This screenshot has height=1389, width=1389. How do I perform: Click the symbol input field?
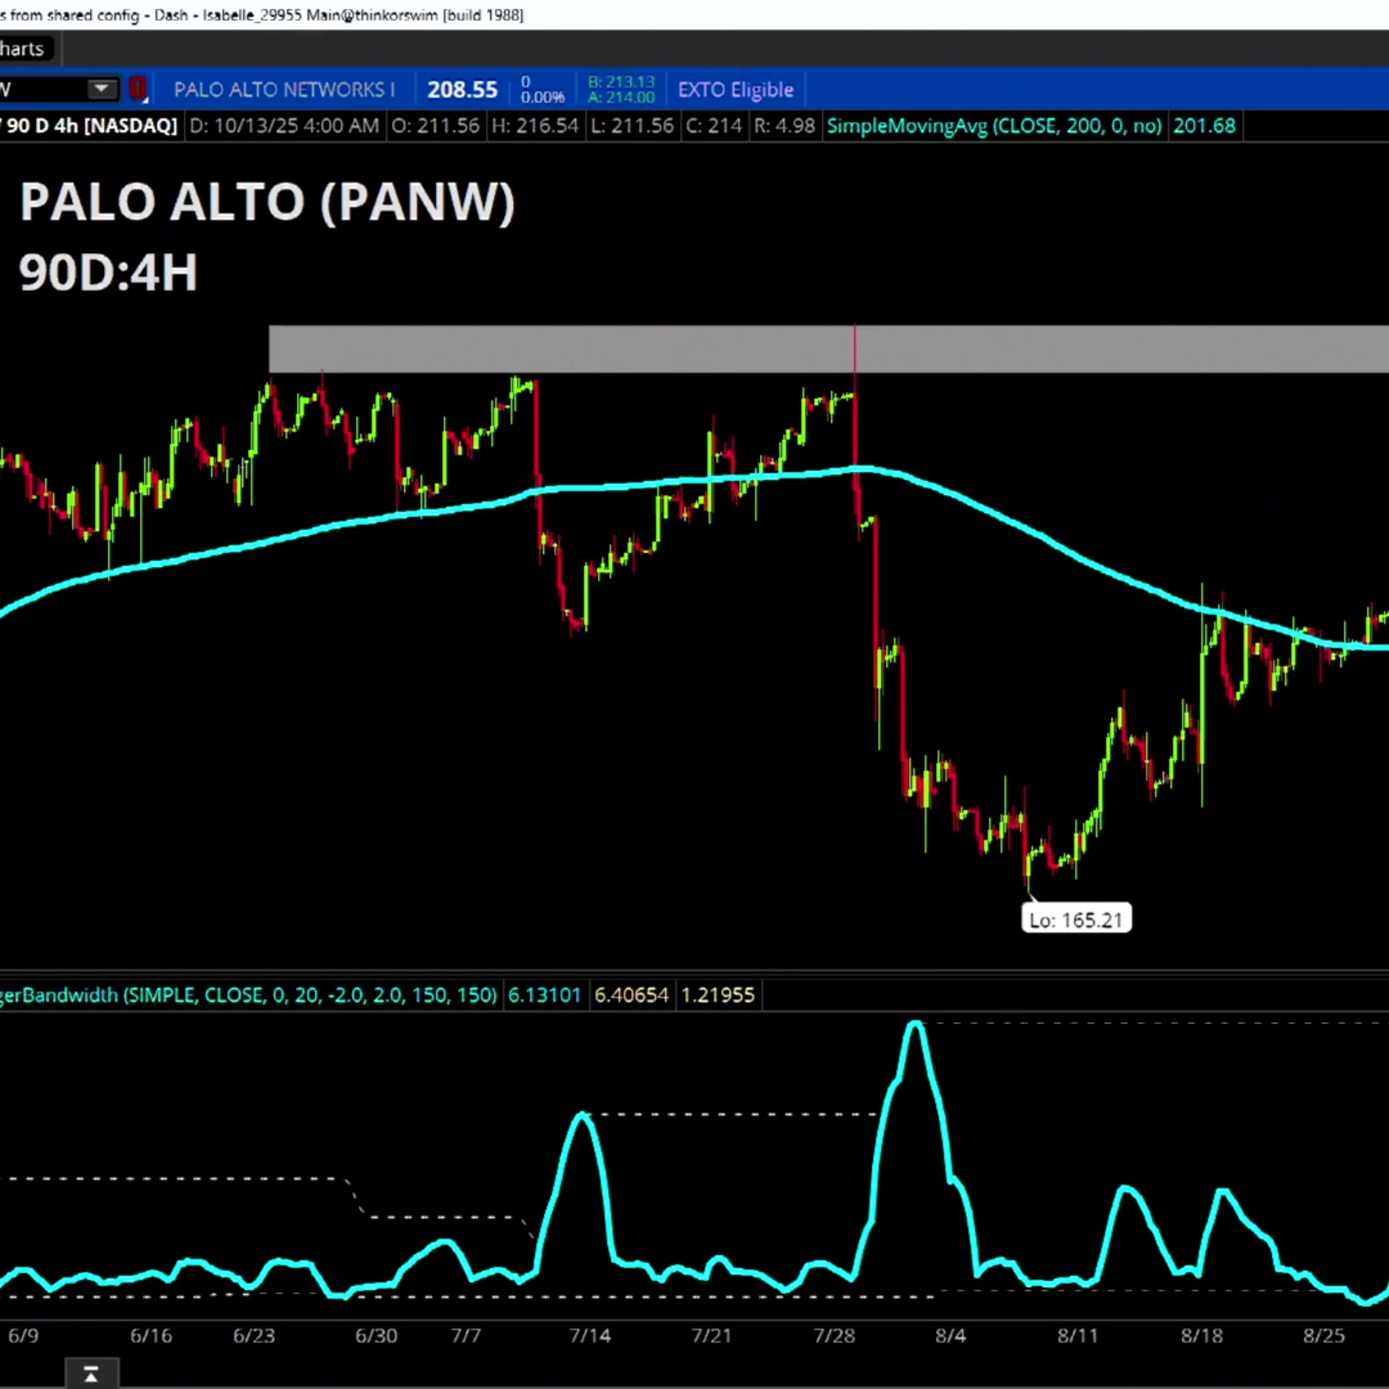pyautogui.click(x=39, y=89)
